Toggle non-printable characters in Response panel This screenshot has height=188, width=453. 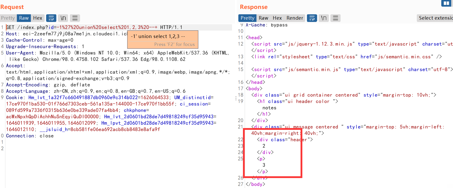[x=324, y=18]
